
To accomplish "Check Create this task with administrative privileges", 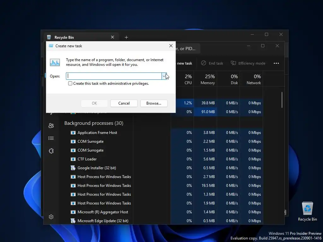I will click(70, 84).
